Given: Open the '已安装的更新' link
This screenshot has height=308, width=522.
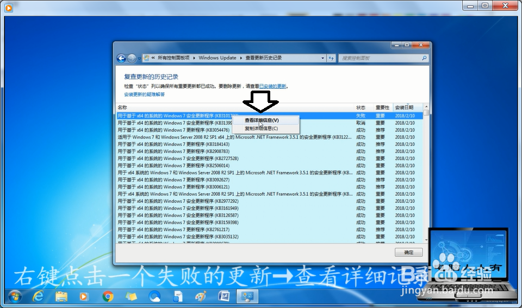Looking at the screenshot, I should pyautogui.click(x=272, y=86).
